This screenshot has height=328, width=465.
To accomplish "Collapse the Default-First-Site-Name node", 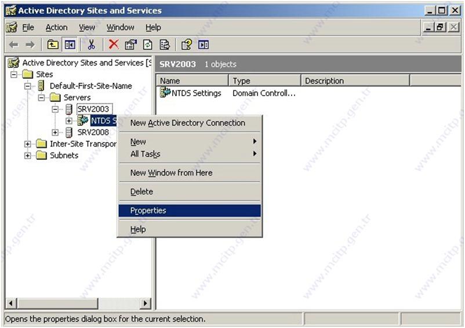I will (28, 86).
